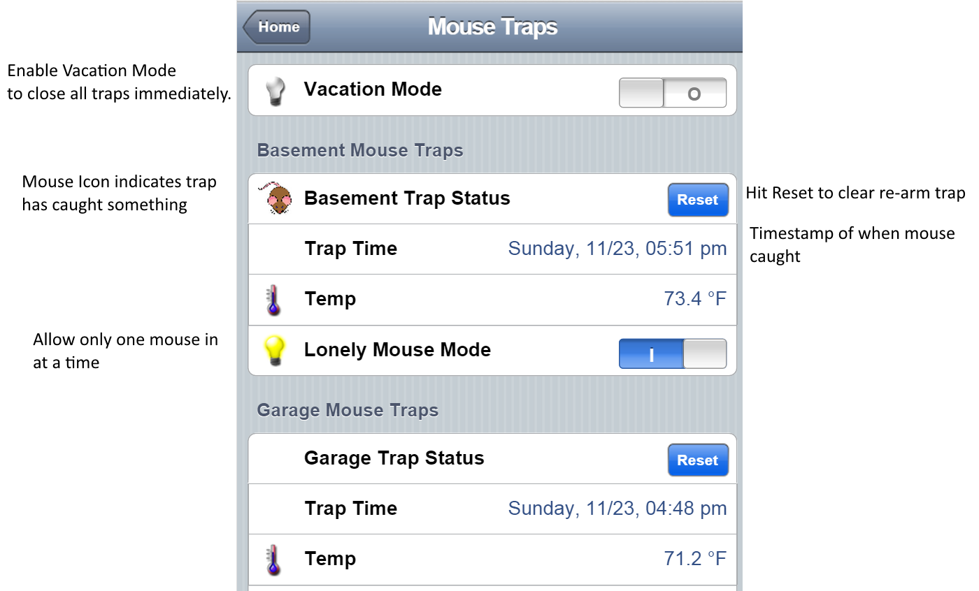Click the basement mouse caught icon
The height and width of the screenshot is (591, 979).
278,199
